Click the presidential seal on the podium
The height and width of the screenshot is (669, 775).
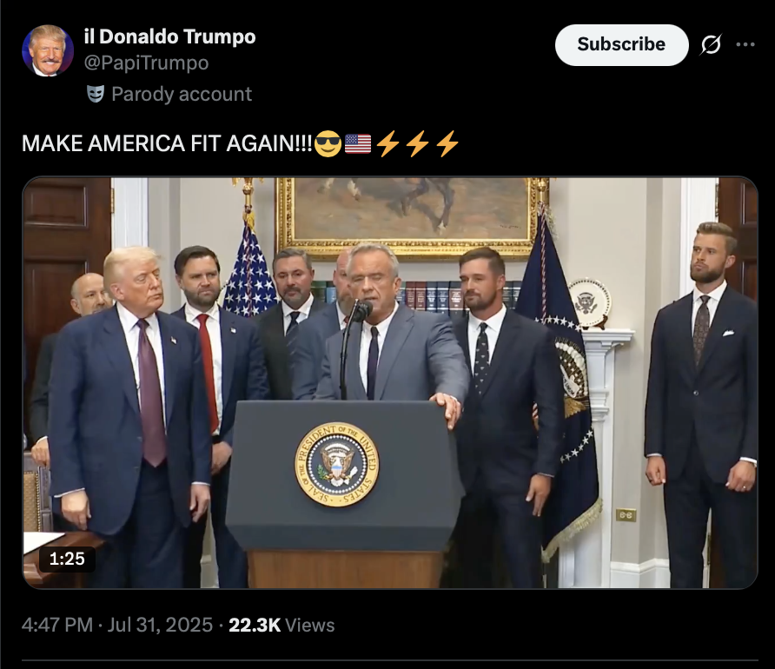pos(337,465)
